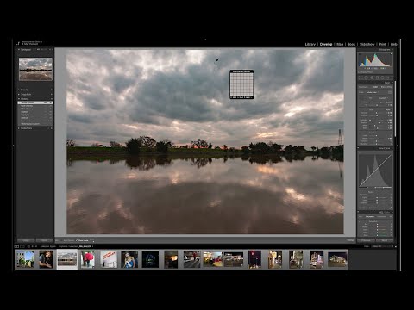The image size is (414, 310).
Task: Toggle the tone curve point curve editor
Action: point(390,208)
